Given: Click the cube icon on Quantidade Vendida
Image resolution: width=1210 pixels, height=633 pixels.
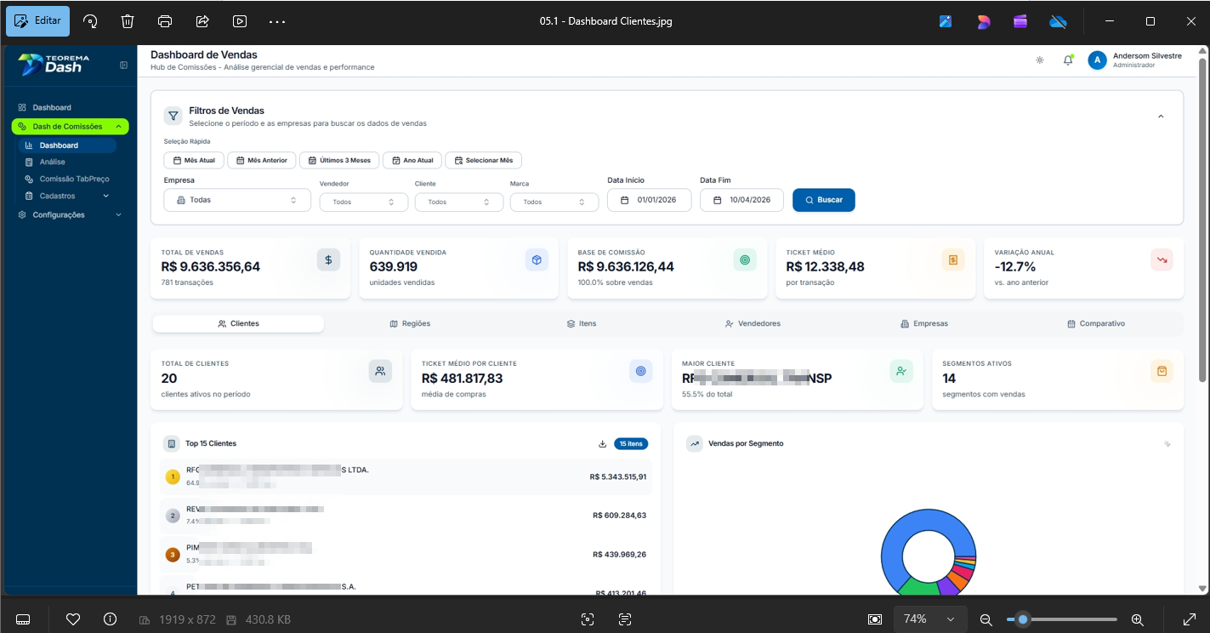Looking at the screenshot, I should (537, 260).
